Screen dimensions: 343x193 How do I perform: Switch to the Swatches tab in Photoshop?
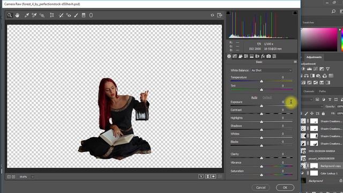pyautogui.click(x=308, y=23)
